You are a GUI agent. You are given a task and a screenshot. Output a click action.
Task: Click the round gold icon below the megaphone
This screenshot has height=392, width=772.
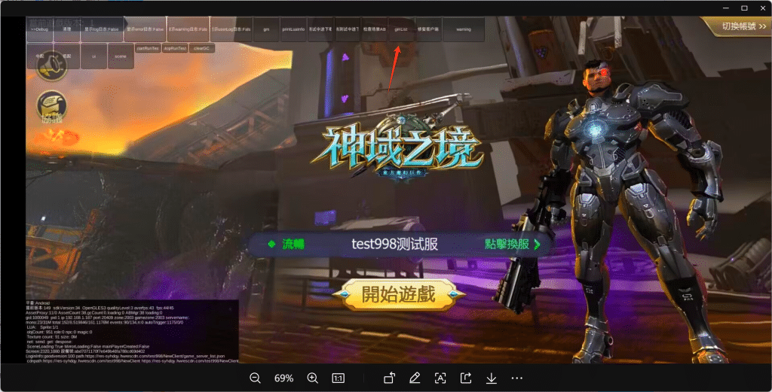pos(51,107)
